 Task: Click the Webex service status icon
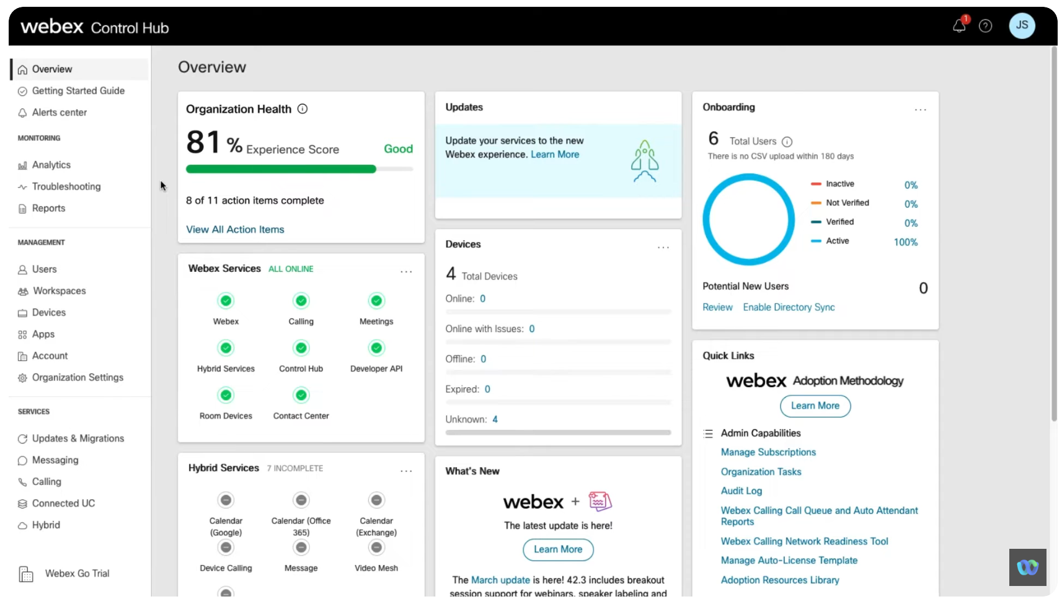(226, 300)
